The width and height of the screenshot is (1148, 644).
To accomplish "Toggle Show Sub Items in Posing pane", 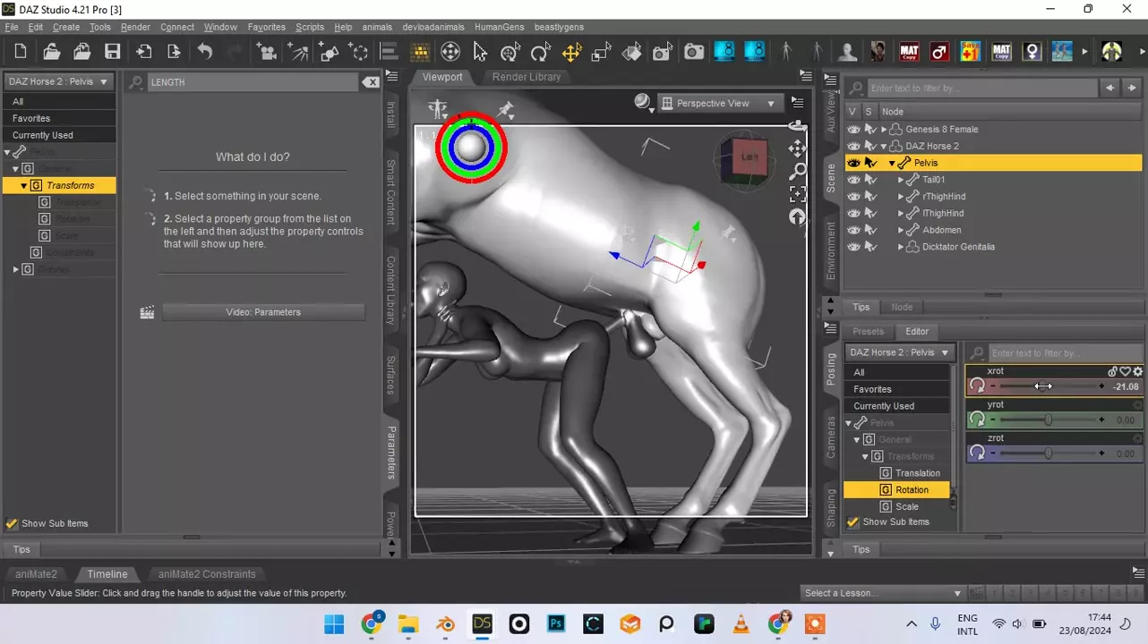I will pyautogui.click(x=853, y=522).
